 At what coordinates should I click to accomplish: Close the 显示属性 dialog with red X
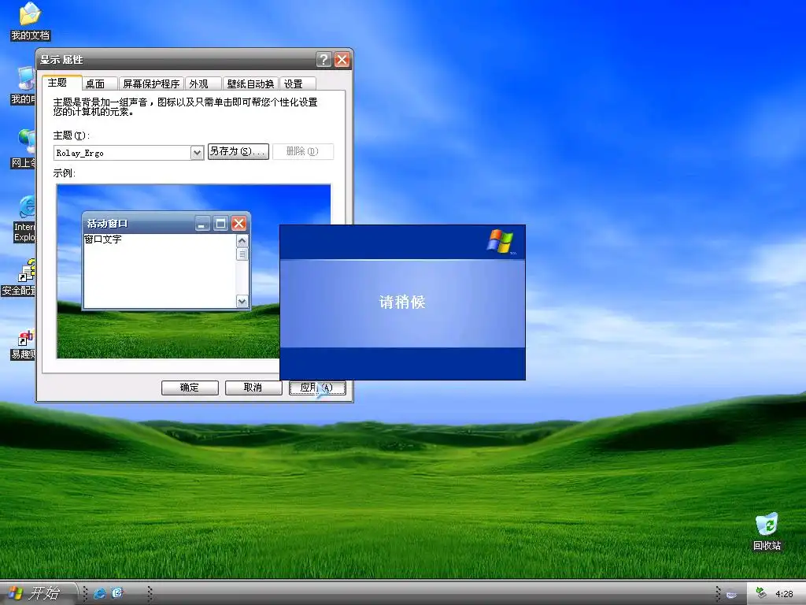(342, 60)
